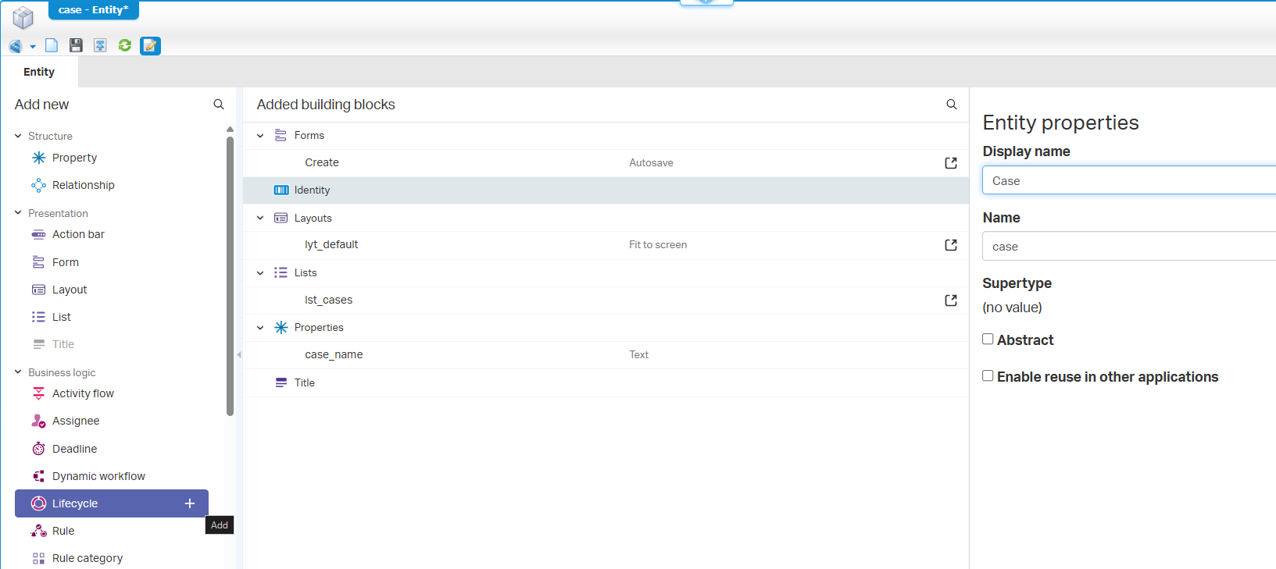This screenshot has width=1276, height=569.
Task: Collapse the Properties group chevron
Action: point(260,328)
